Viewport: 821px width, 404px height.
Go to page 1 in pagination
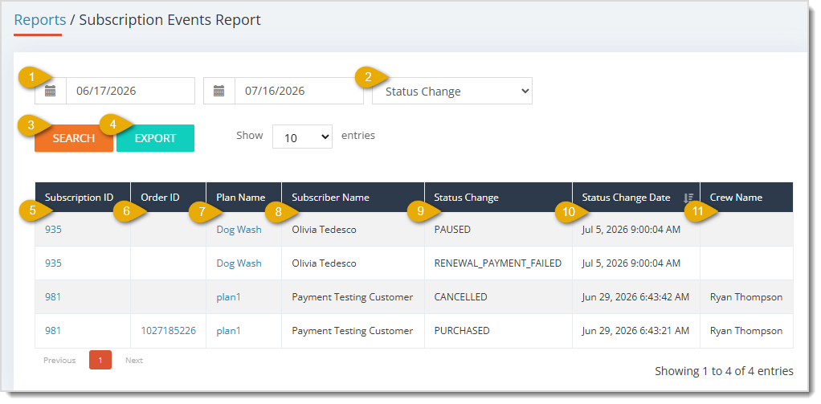[x=100, y=360]
